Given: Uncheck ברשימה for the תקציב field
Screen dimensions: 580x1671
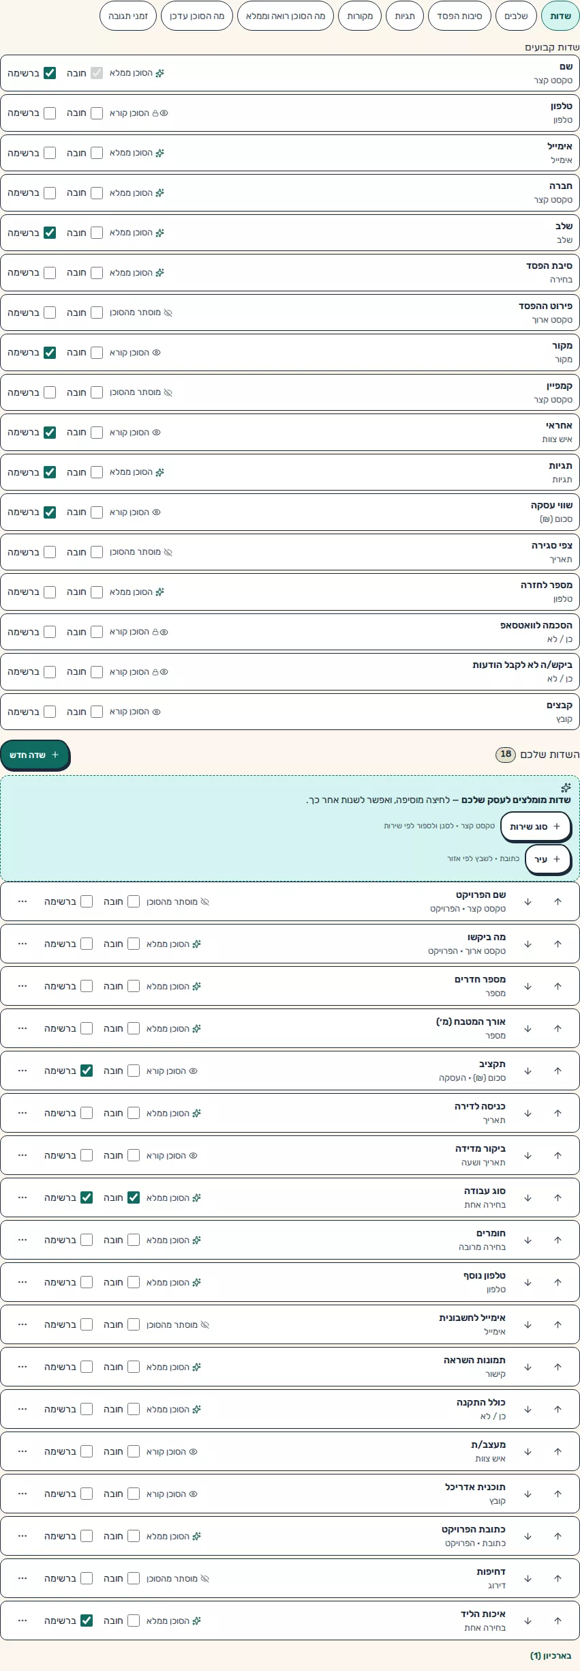Looking at the screenshot, I should point(87,1071).
